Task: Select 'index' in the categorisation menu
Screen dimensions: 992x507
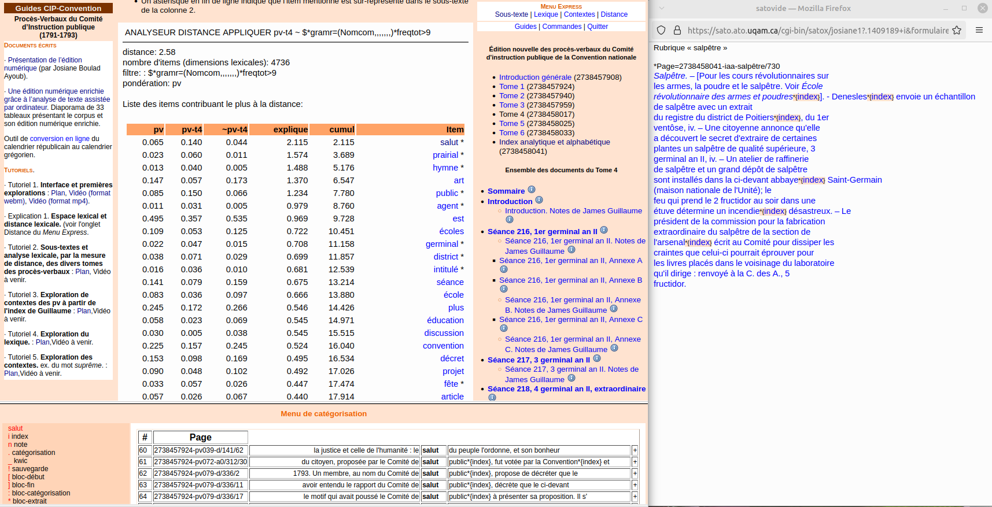Action: coord(20,436)
